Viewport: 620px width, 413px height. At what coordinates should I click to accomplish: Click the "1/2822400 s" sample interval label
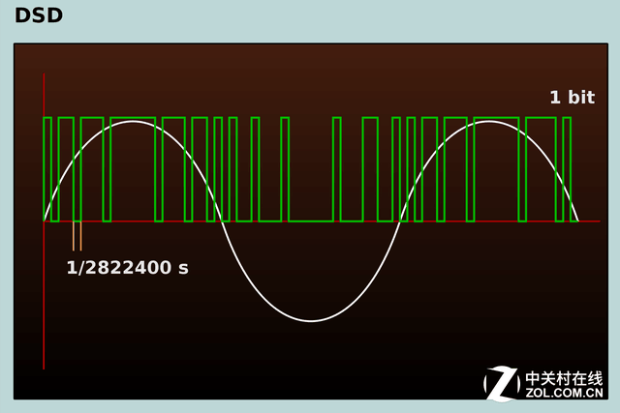127,268
